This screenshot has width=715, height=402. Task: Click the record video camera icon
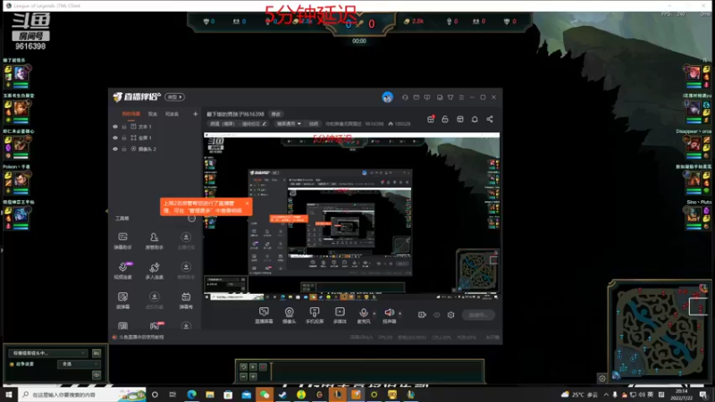click(422, 315)
